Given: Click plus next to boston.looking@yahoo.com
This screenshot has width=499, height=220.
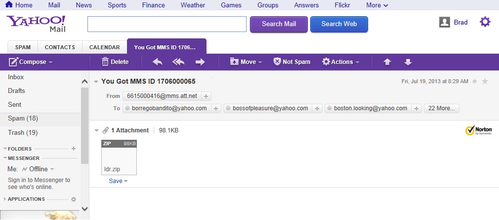Looking at the screenshot, I should [x=416, y=108].
